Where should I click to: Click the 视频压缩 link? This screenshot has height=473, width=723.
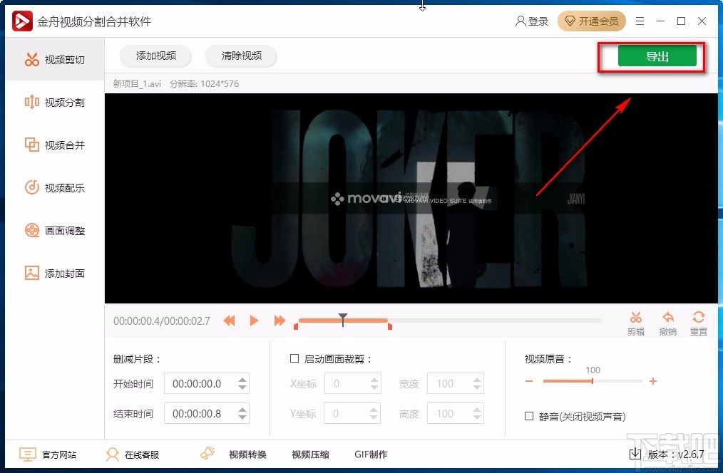click(310, 454)
